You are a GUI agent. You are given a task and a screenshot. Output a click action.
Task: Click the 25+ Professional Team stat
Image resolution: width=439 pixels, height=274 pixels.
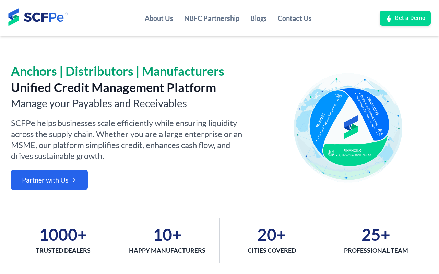pos(376,240)
